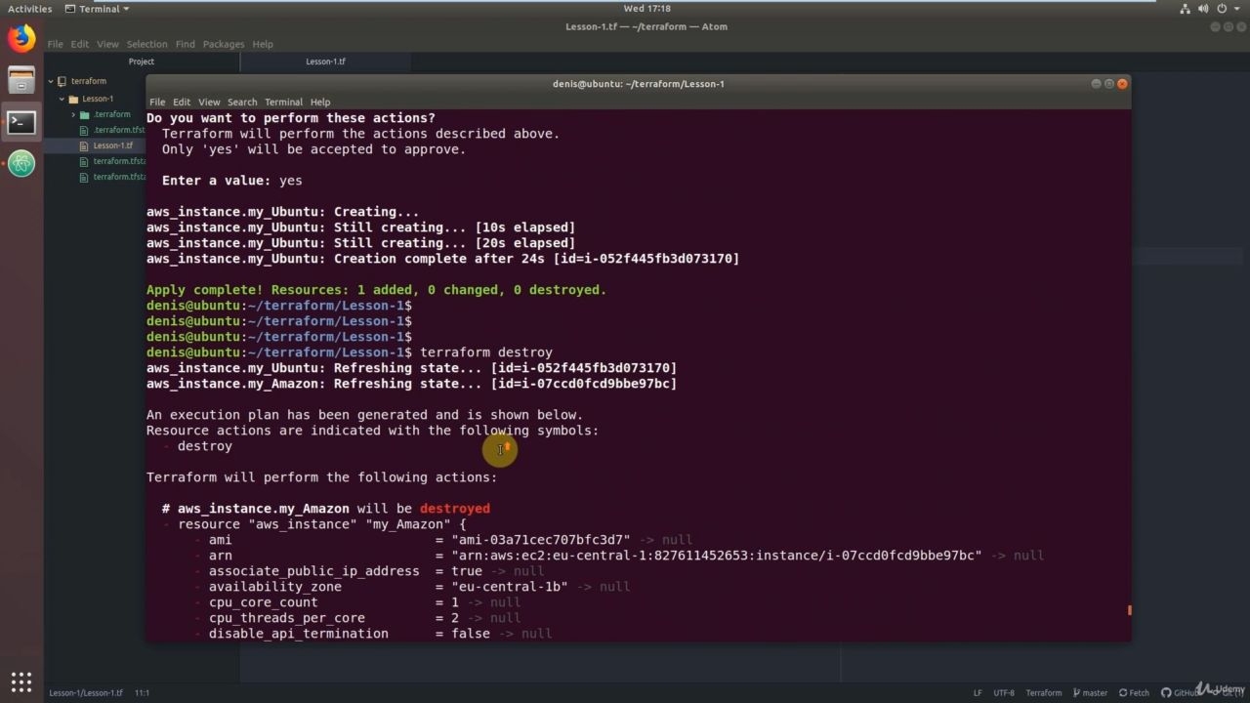Click the terminal title denis@ubuntu: ~/terraform/Lesson-1
The image size is (1250, 703).
coord(639,84)
